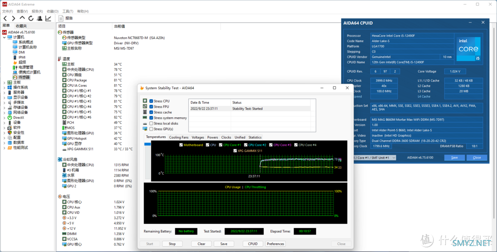Open the line graph toolbar icon
The width and height of the screenshot is (497, 252).
tap(48, 18)
